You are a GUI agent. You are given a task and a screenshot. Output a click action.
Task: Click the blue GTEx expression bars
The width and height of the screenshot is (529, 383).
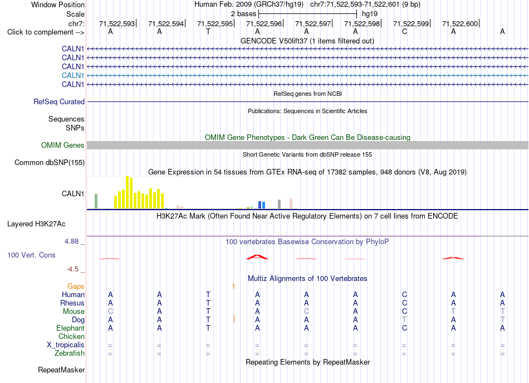click(x=262, y=205)
